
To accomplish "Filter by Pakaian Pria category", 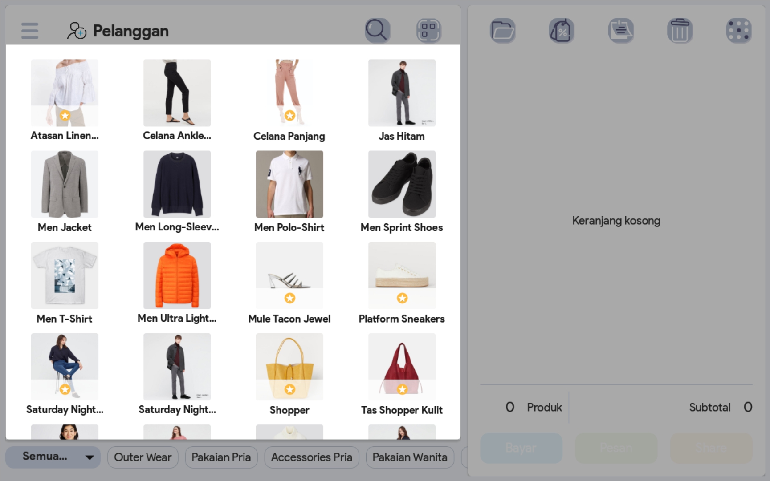I will click(221, 457).
